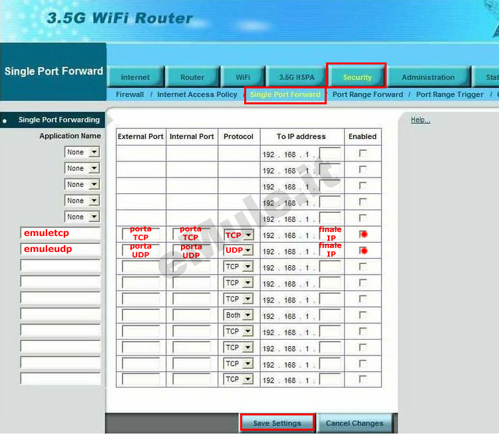
Task: Tick Enabled checkbox in second table row
Action: point(363,169)
